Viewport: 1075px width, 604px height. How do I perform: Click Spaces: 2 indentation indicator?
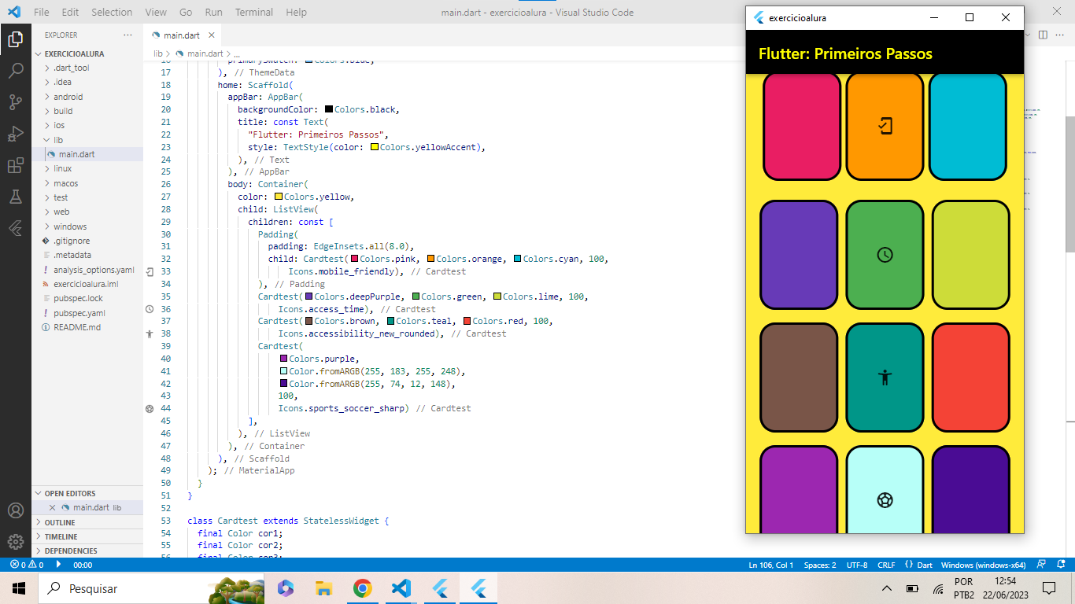[x=820, y=565]
